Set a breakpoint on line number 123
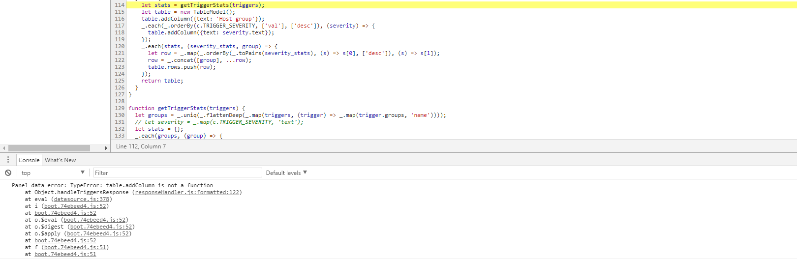This screenshot has width=797, height=259. (x=120, y=67)
